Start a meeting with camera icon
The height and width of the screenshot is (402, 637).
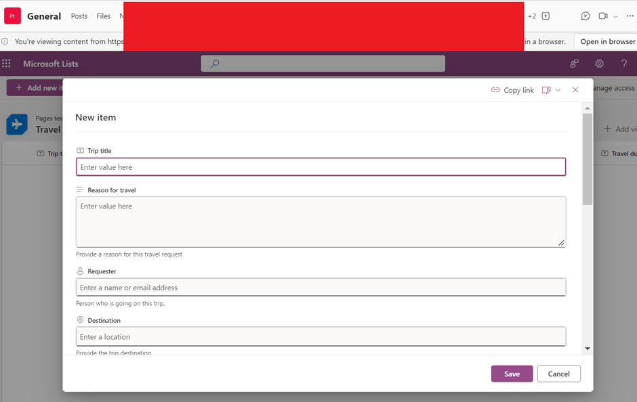click(x=603, y=16)
